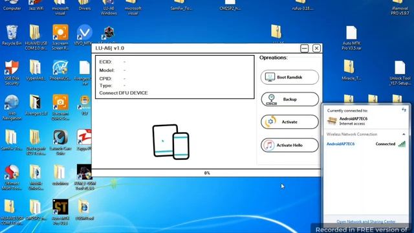Click the tablet and phone device illustration
This screenshot has width=414, height=233.
171,142
